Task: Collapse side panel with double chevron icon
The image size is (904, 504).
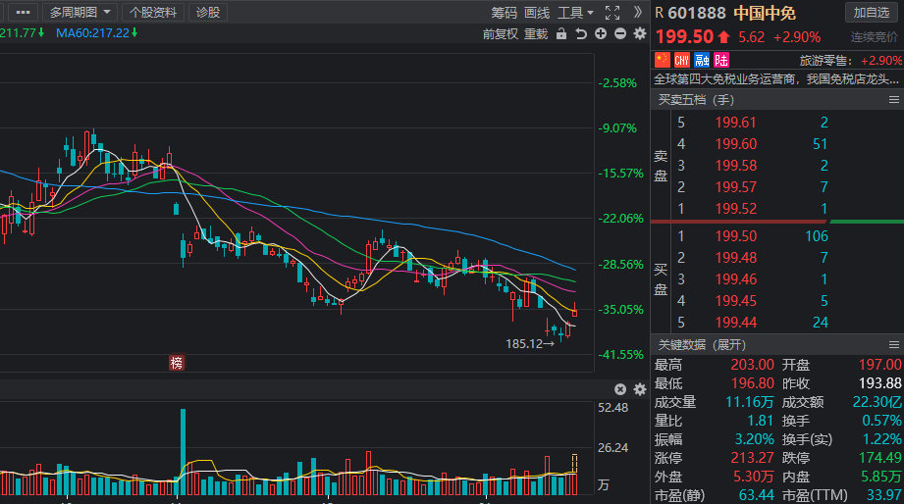Action: click(x=637, y=13)
